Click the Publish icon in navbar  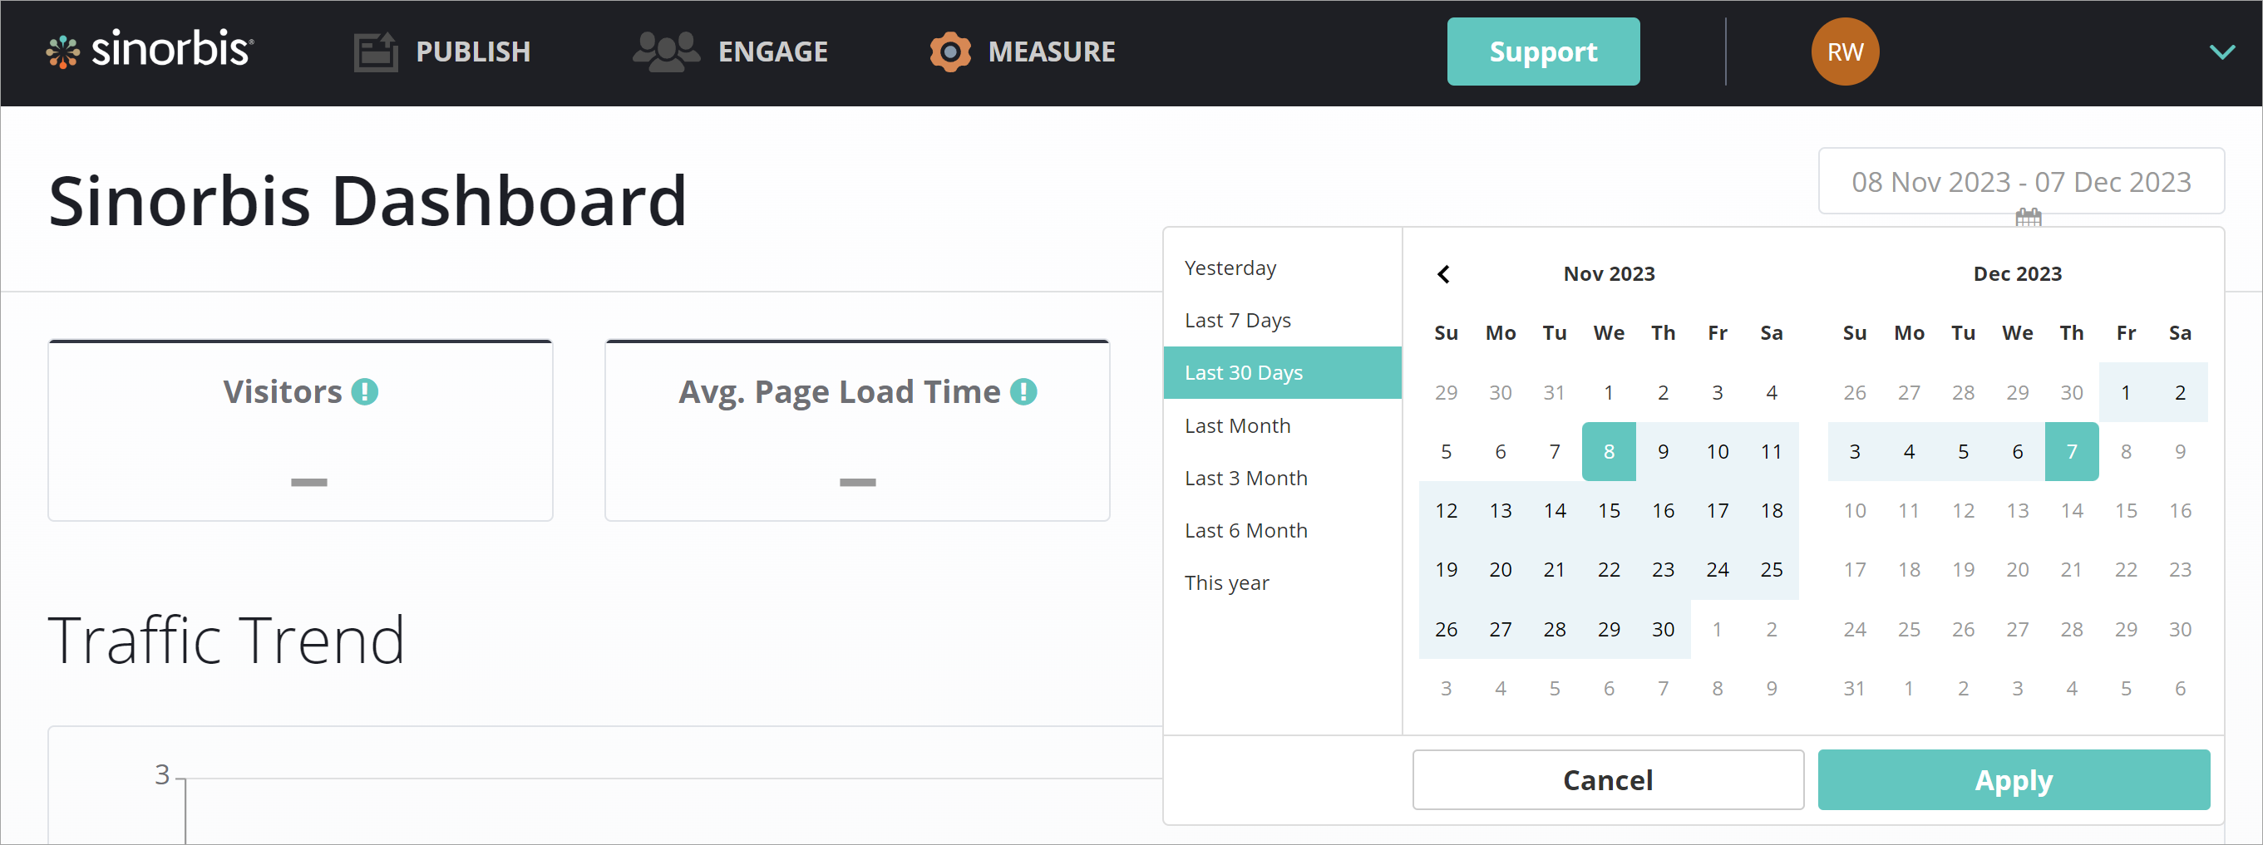375,52
